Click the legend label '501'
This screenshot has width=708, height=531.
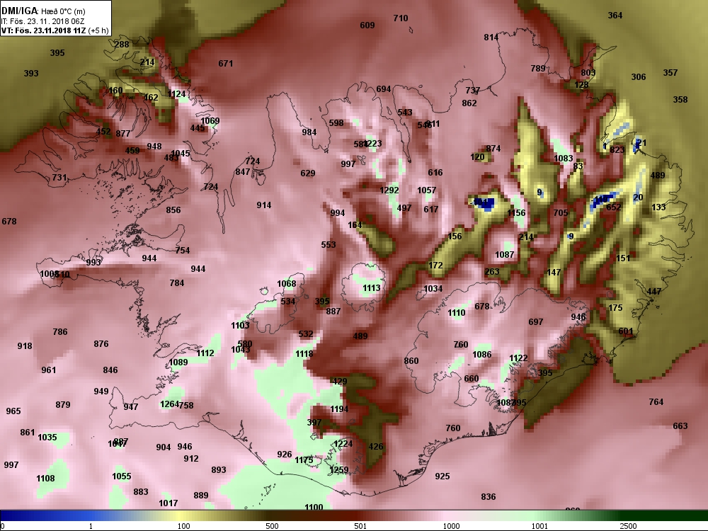tap(360, 526)
